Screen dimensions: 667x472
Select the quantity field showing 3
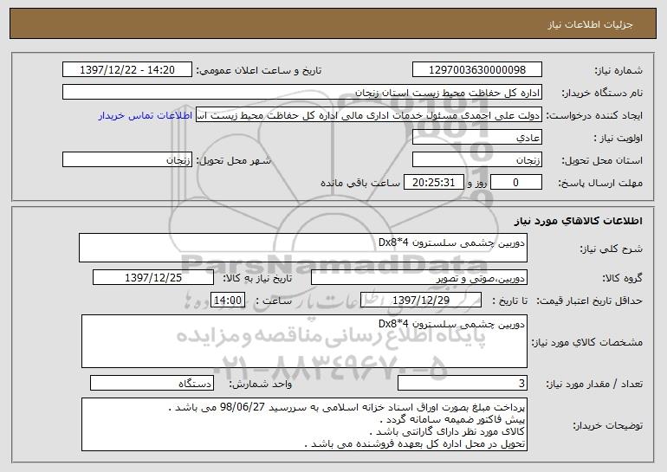463,383
